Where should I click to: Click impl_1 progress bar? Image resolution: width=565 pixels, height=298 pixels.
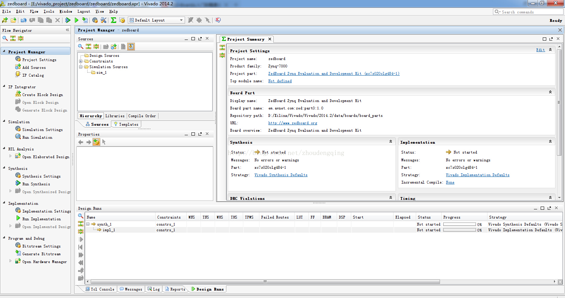[x=459, y=230]
